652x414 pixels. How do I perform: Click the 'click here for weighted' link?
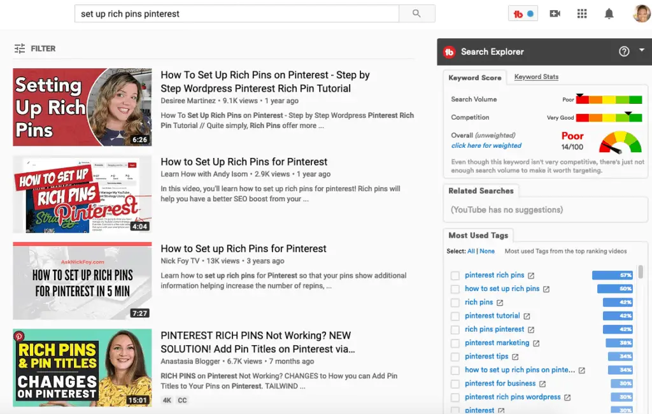(486, 146)
